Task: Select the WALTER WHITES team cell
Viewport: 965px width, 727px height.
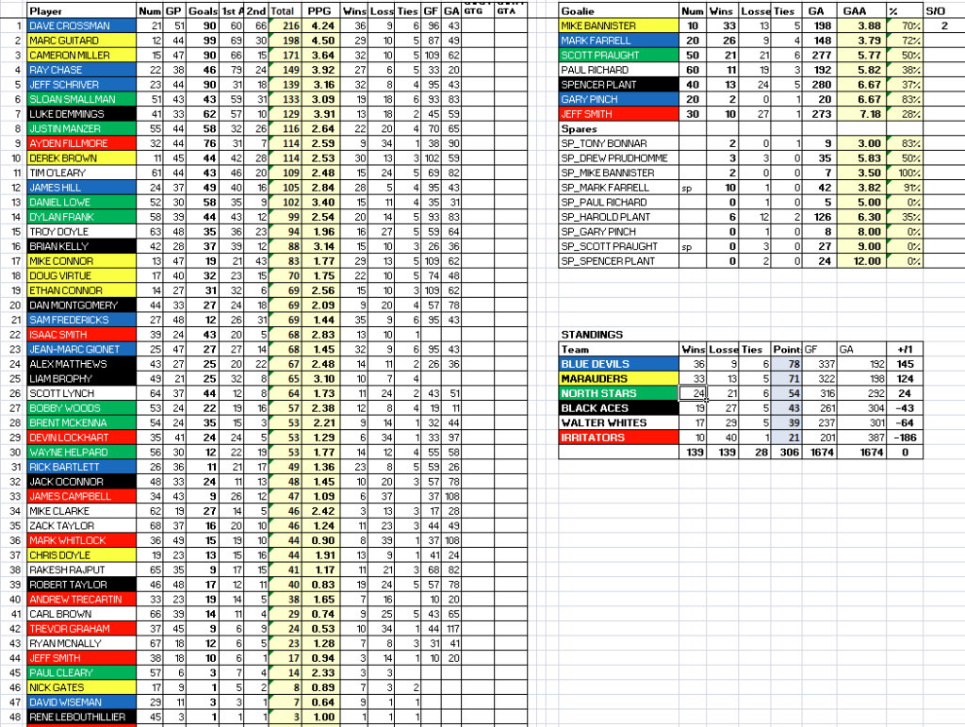Action: [618, 423]
